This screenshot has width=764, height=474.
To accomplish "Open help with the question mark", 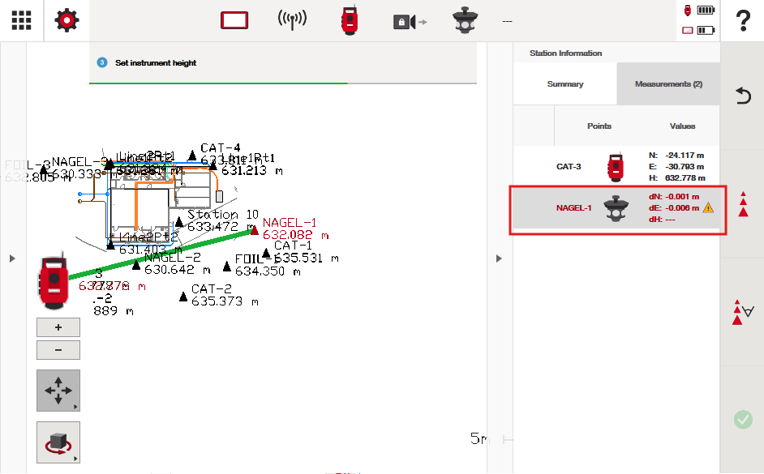I will tap(742, 22).
